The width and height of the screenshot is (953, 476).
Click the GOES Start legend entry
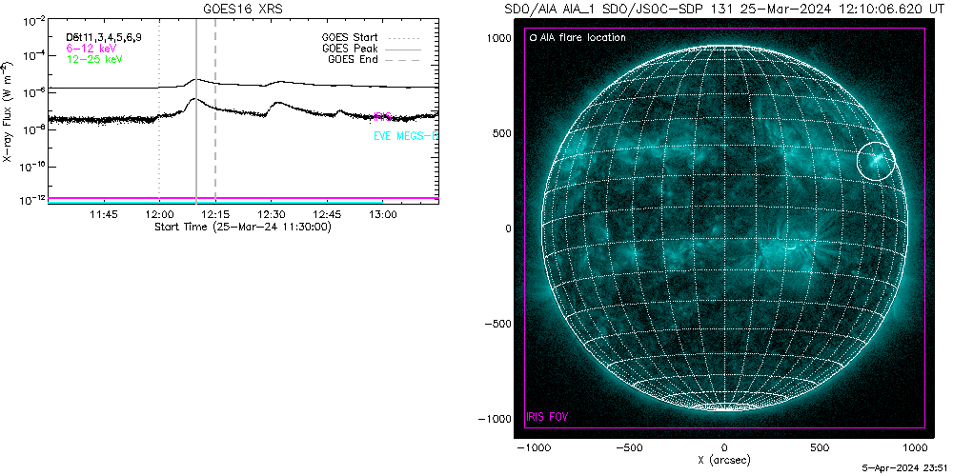pos(372,38)
